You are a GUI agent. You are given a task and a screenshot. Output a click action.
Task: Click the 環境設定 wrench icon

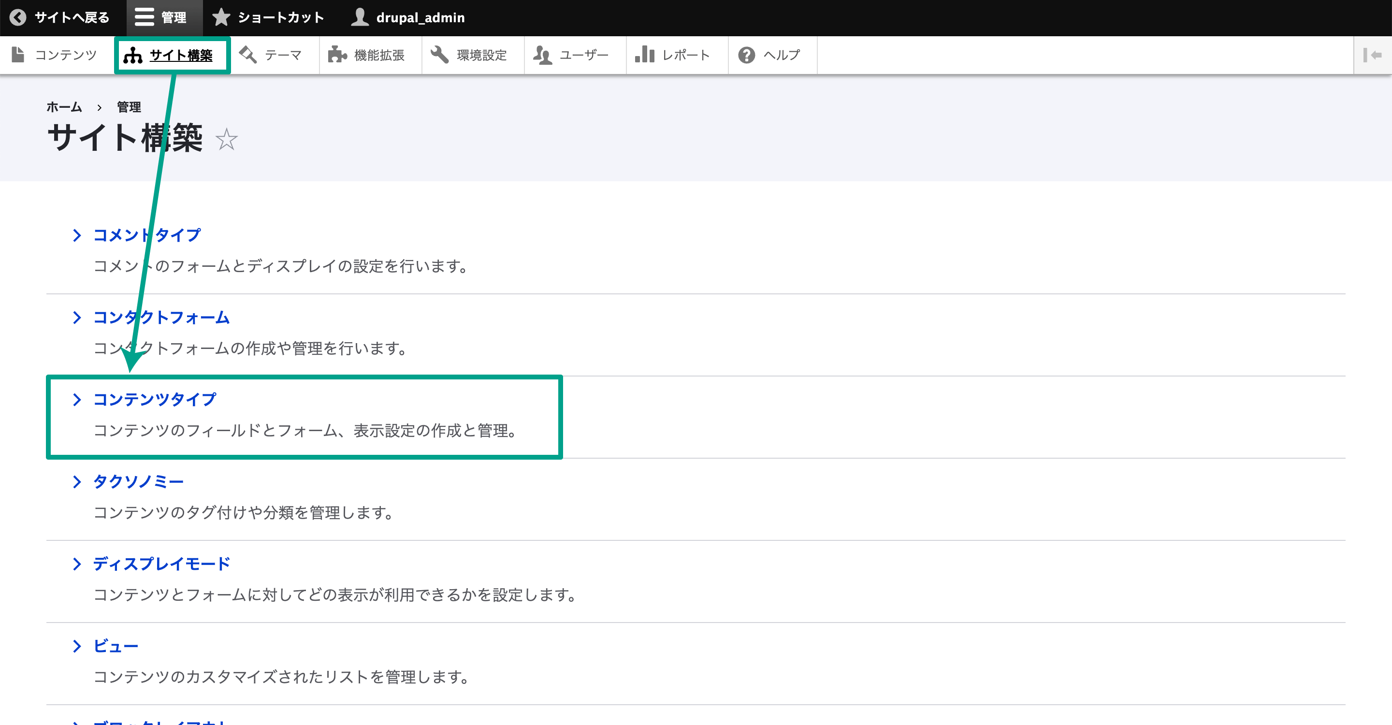[x=440, y=55]
